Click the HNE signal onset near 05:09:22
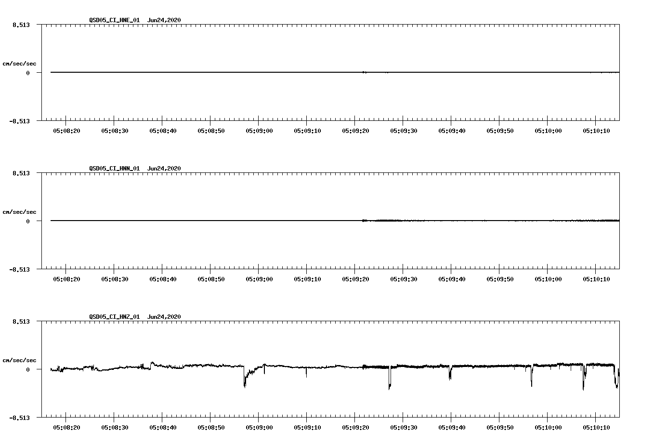This screenshot has height=445, width=654. coord(364,72)
